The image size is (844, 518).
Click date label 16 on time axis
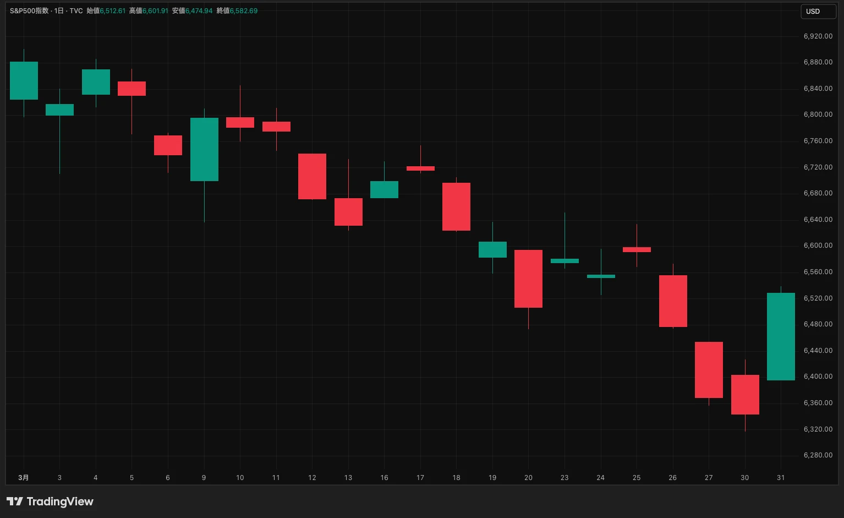384,478
